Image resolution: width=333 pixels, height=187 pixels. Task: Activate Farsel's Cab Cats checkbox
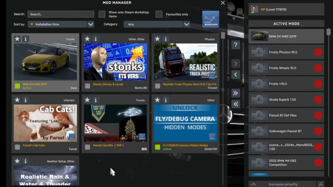click(x=18, y=147)
